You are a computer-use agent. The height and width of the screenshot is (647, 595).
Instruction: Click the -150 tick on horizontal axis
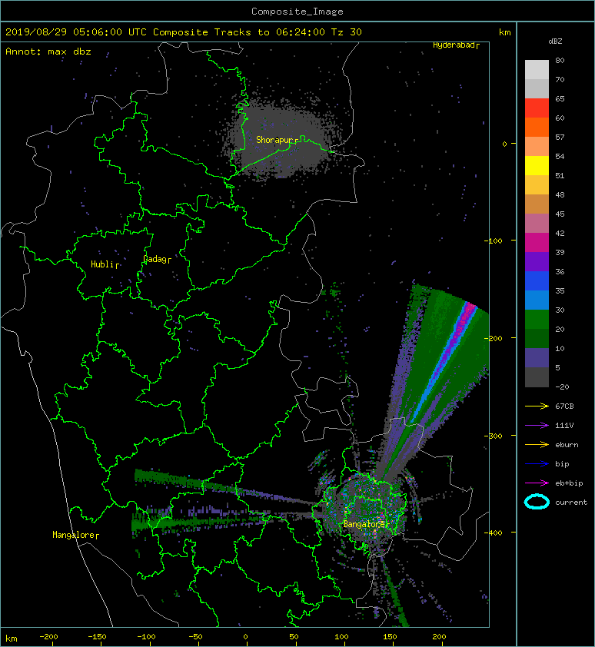click(x=97, y=637)
